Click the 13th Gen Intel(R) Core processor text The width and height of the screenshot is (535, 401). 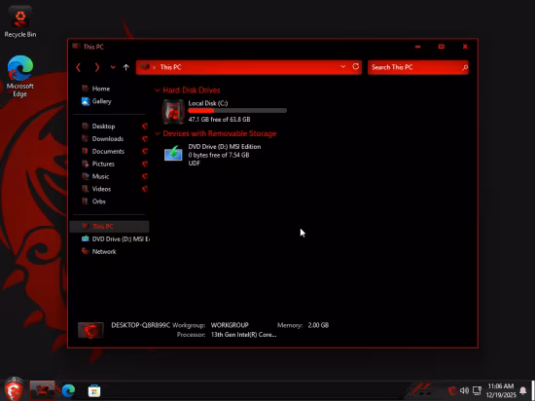click(x=243, y=335)
